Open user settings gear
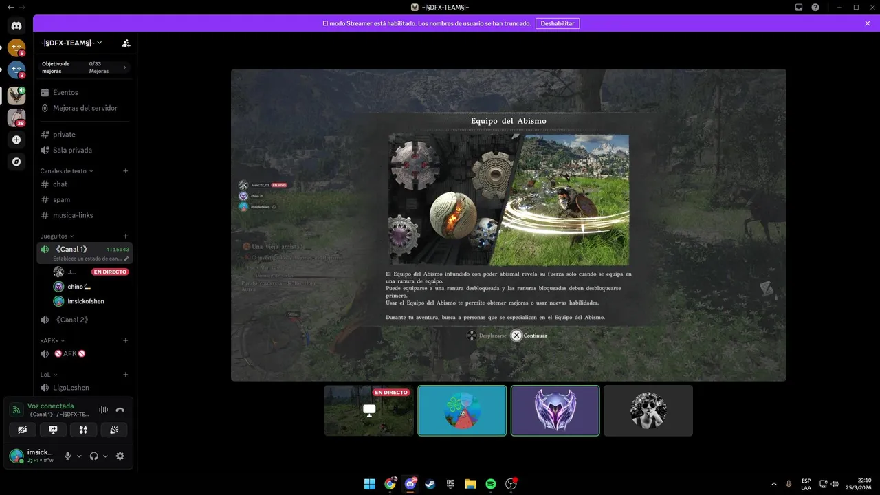880x495 pixels. pyautogui.click(x=120, y=456)
